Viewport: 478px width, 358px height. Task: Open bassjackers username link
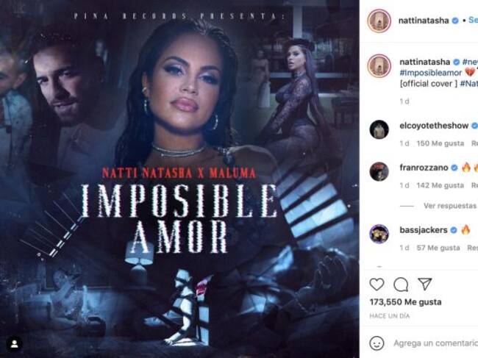pyautogui.click(x=424, y=230)
